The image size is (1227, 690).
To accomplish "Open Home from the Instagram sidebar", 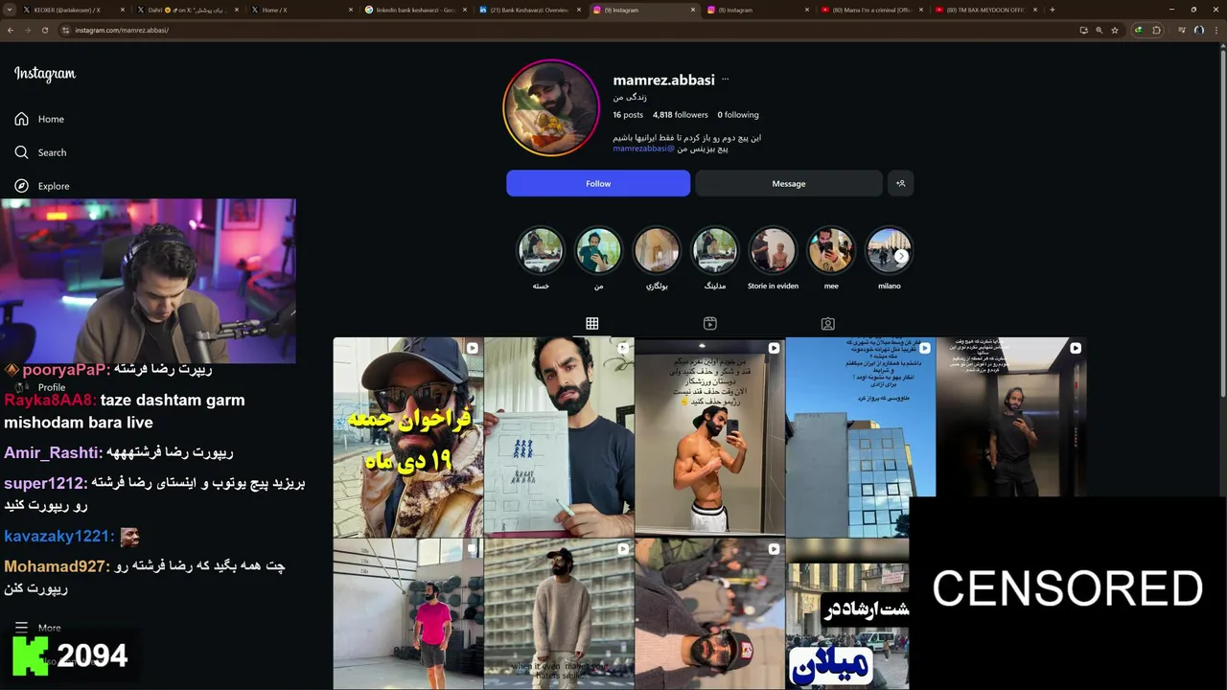I will click(x=39, y=119).
